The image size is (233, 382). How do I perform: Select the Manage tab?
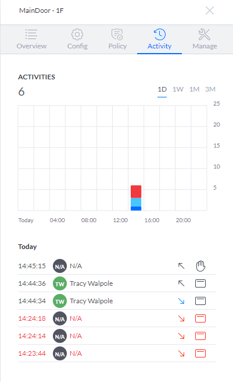click(x=205, y=39)
